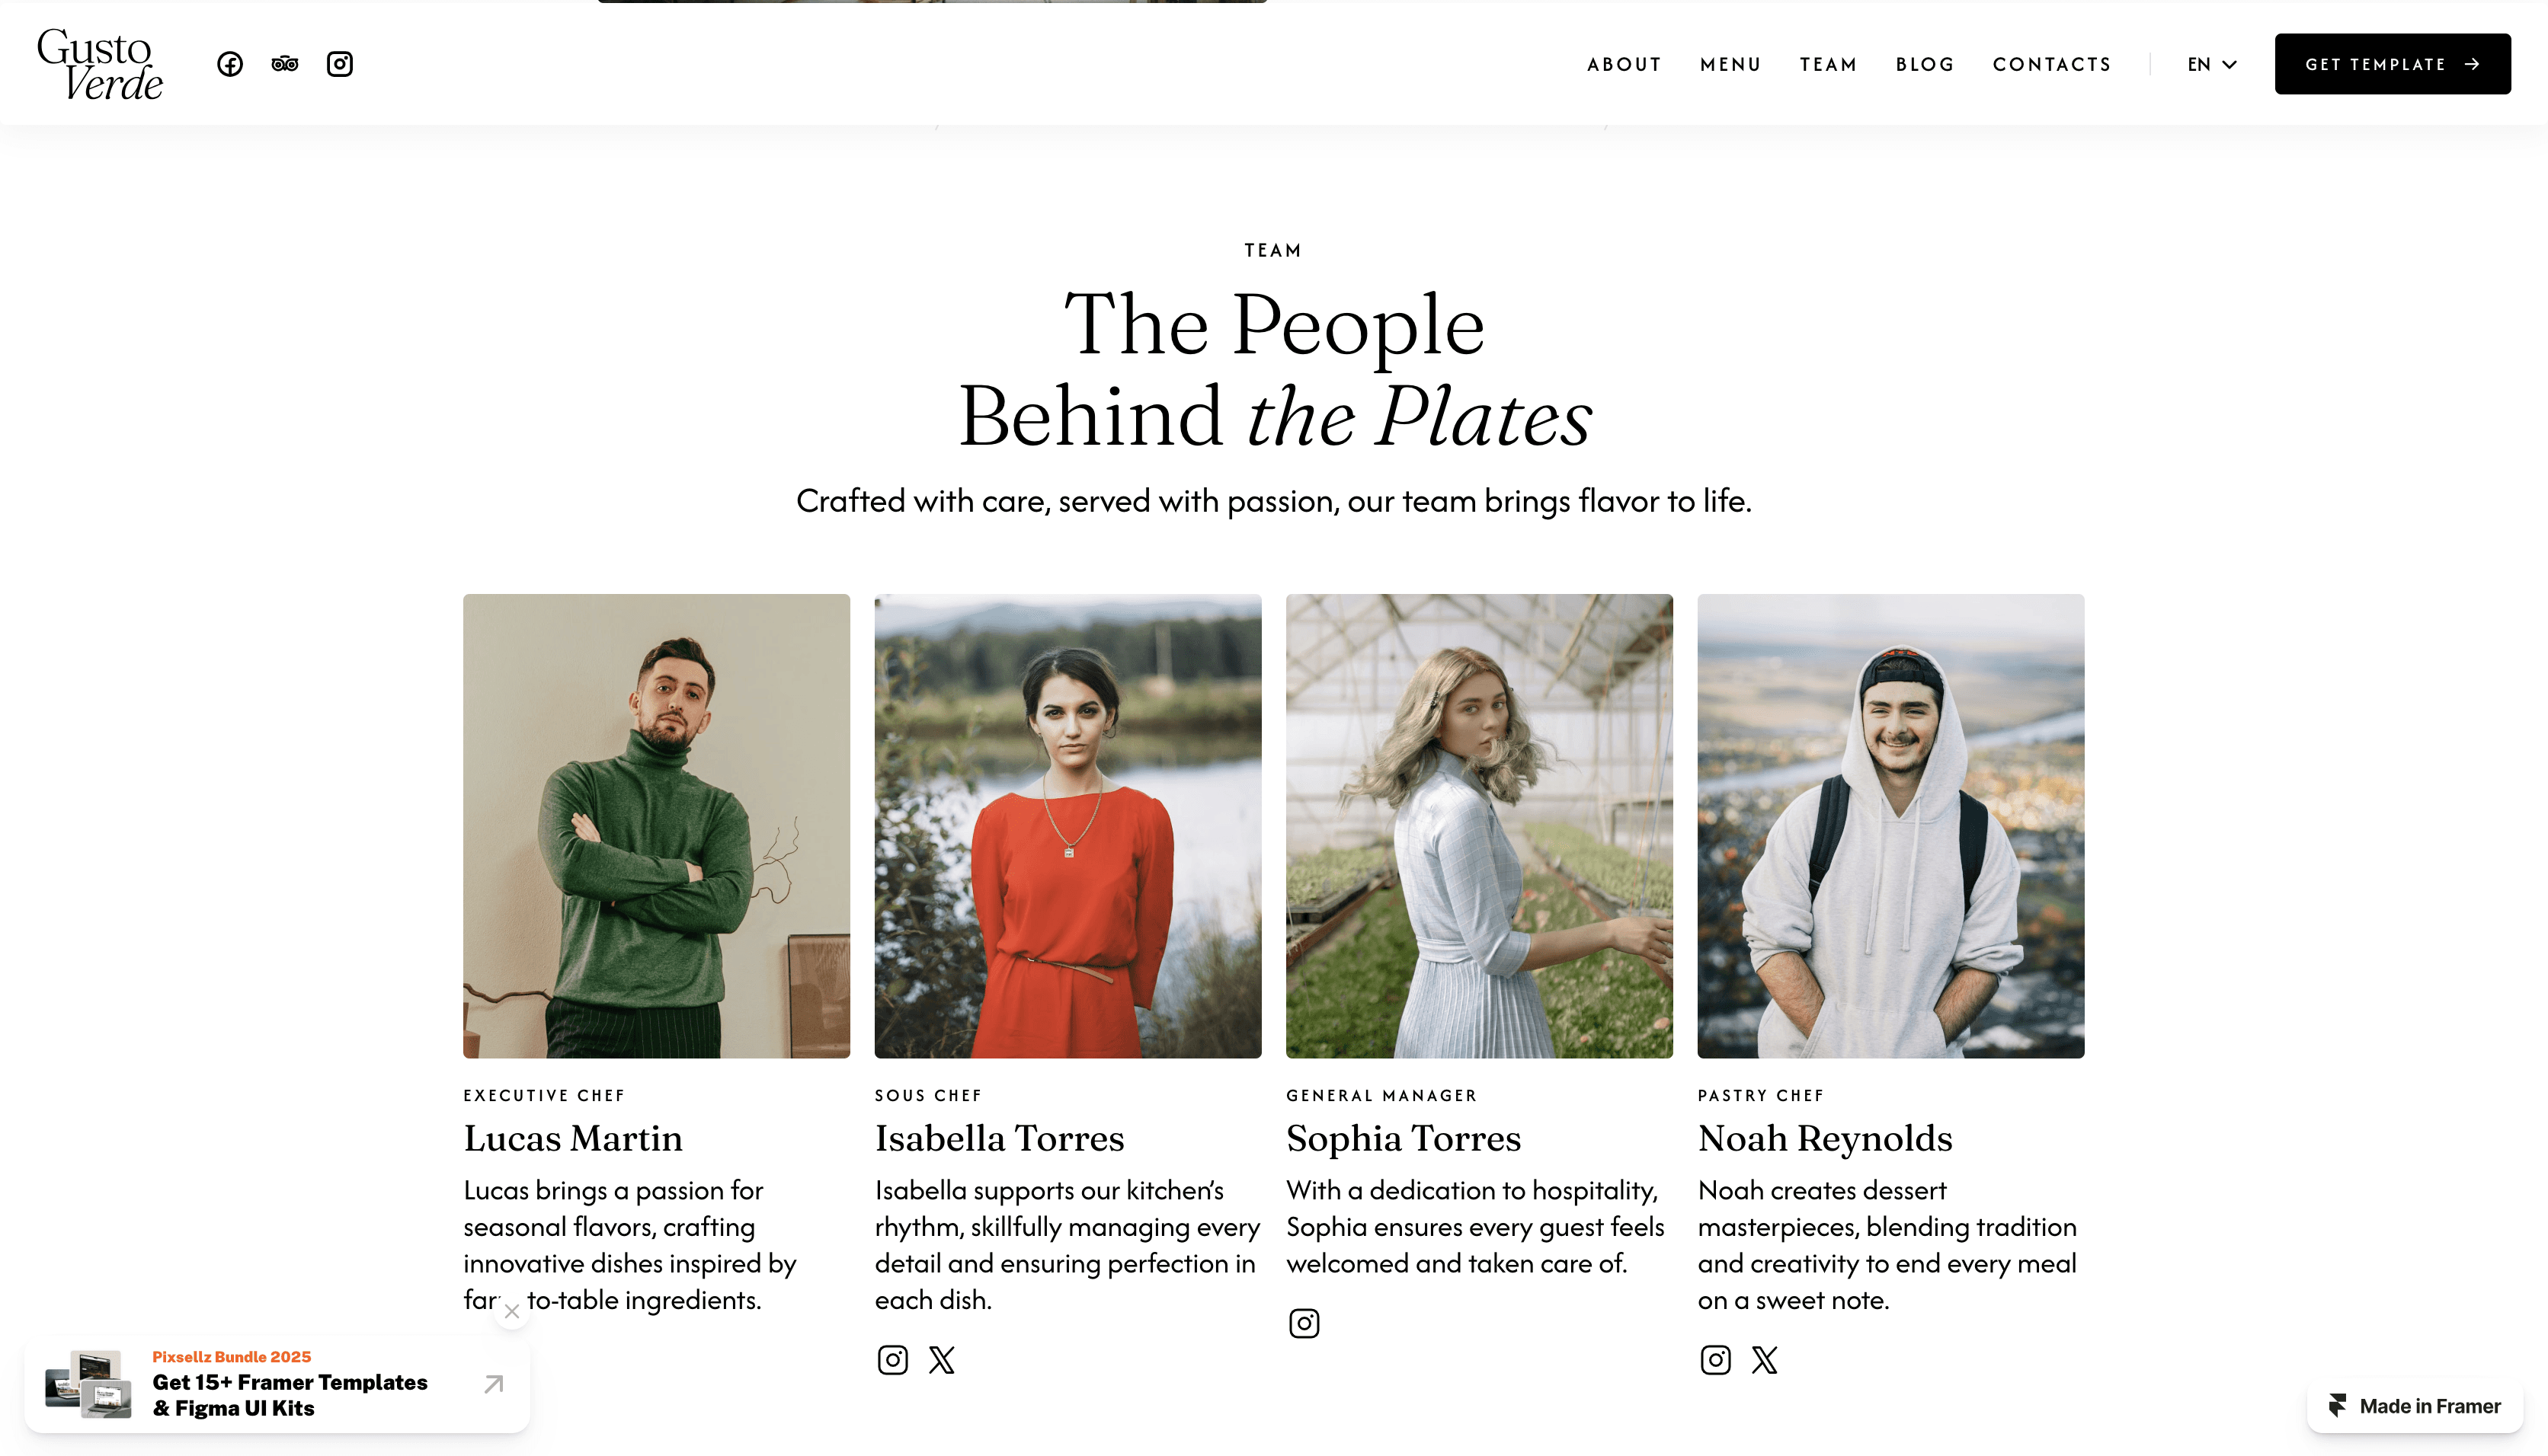Dismiss the Pixsellz Bundle promo popup
Viewport: 2548px width, 1456px height.
tap(511, 1311)
